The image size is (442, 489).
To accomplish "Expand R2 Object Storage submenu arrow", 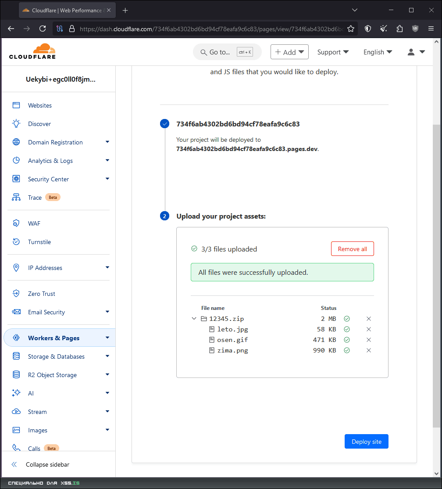I will click(x=107, y=374).
